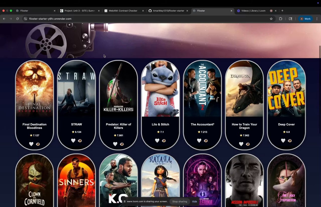Click The Accountant² title text
The width and height of the screenshot is (321, 207).
202,124
